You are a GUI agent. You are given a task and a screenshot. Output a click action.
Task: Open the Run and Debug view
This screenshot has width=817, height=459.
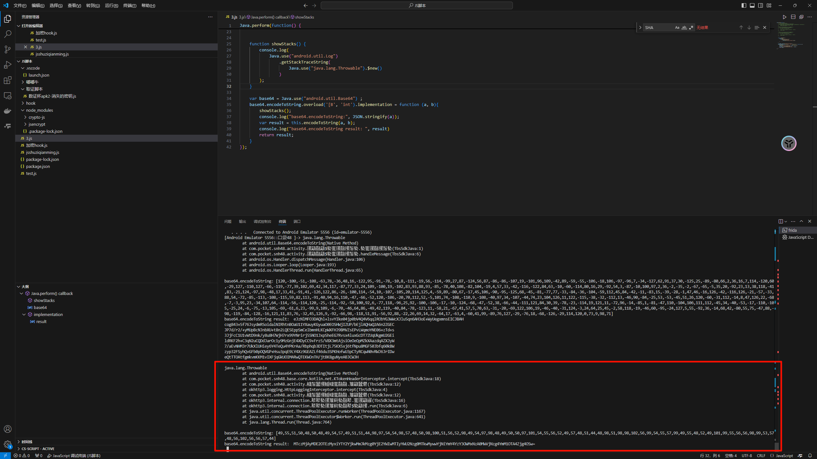click(8, 64)
